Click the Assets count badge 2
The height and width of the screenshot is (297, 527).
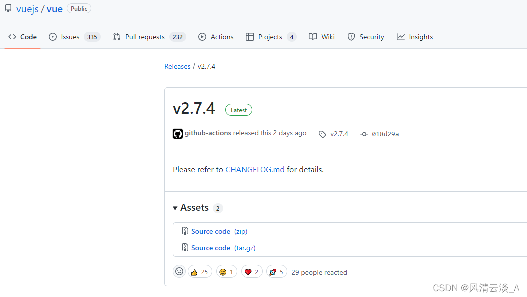pyautogui.click(x=218, y=208)
